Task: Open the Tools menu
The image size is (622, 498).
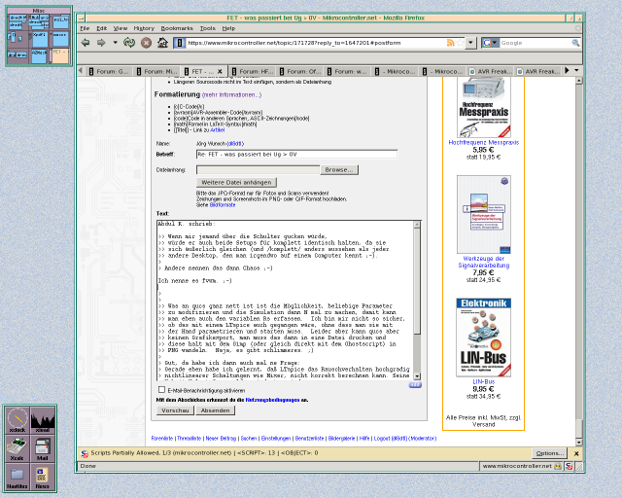Action: click(207, 28)
